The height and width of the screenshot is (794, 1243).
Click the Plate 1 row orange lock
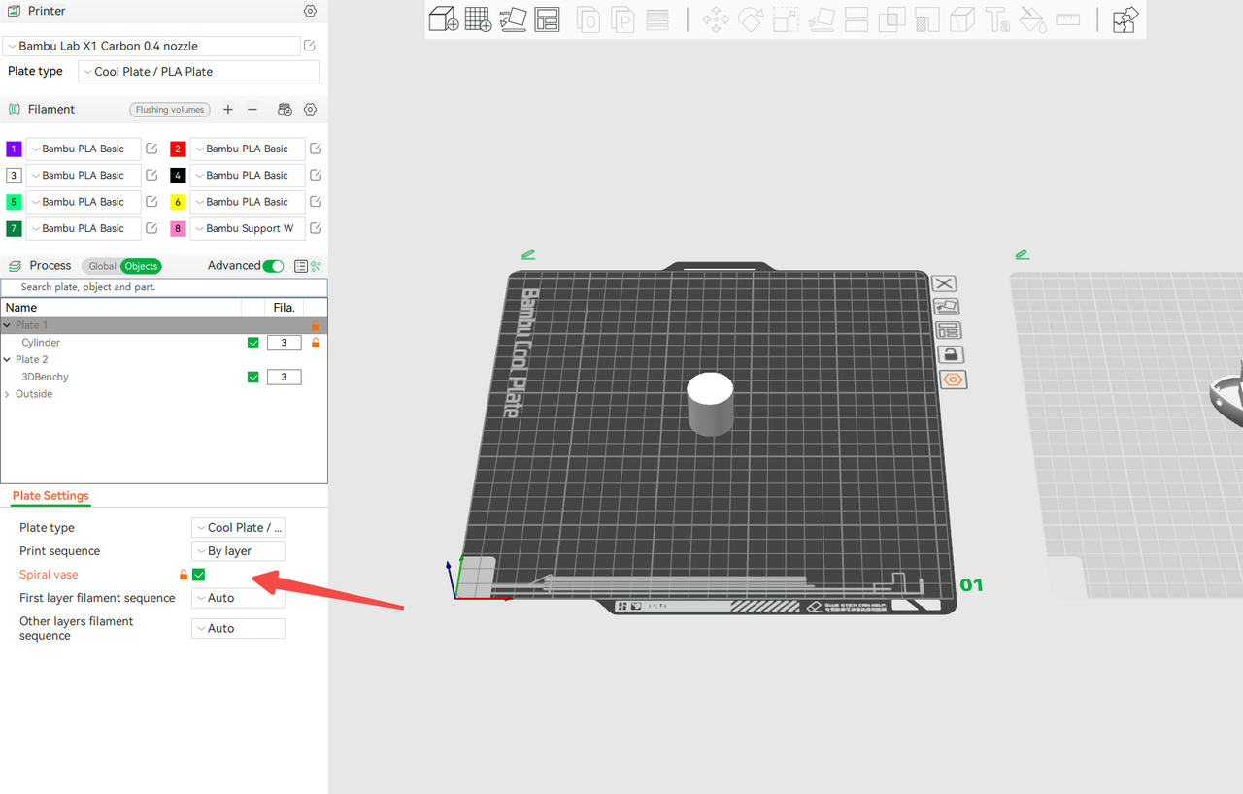click(315, 326)
